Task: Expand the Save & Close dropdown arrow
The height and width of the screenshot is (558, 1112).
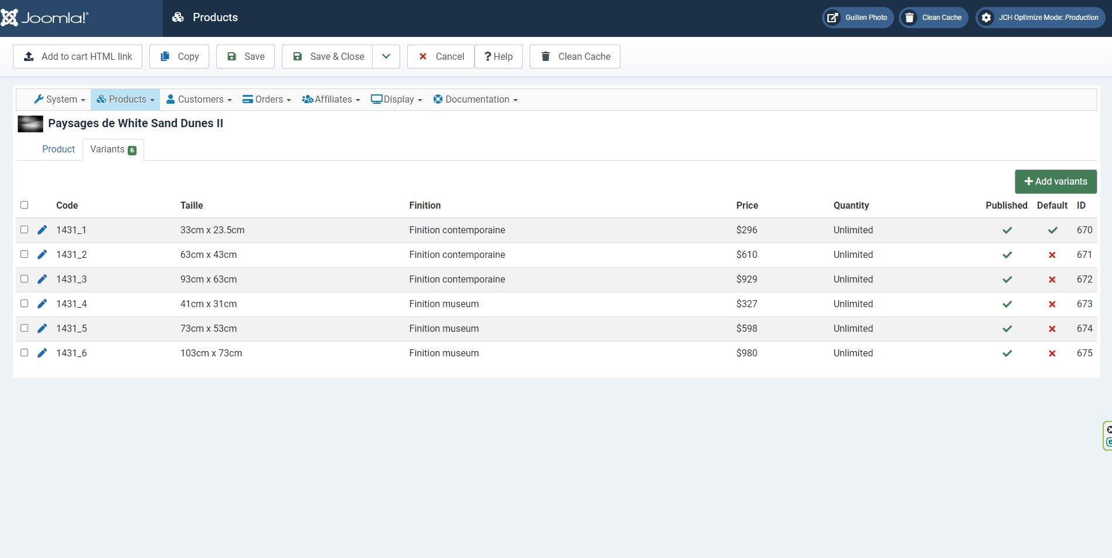Action: pos(386,56)
